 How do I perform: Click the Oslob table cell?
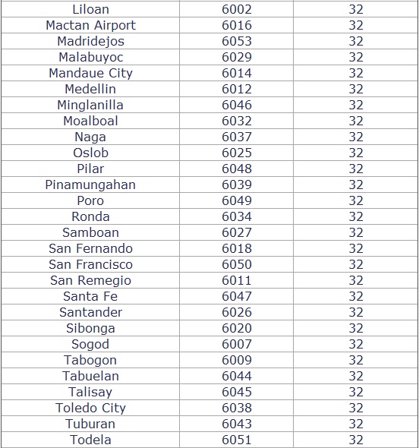pos(90,153)
